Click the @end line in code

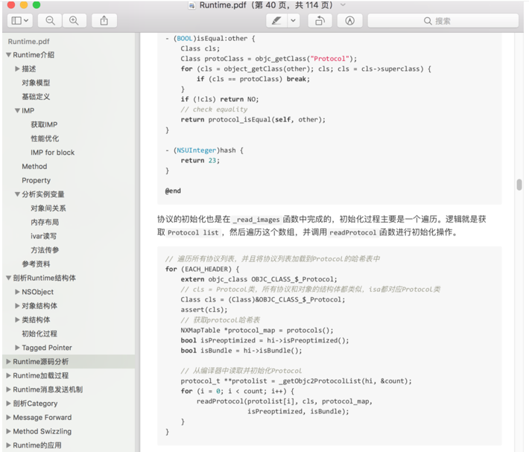[173, 191]
